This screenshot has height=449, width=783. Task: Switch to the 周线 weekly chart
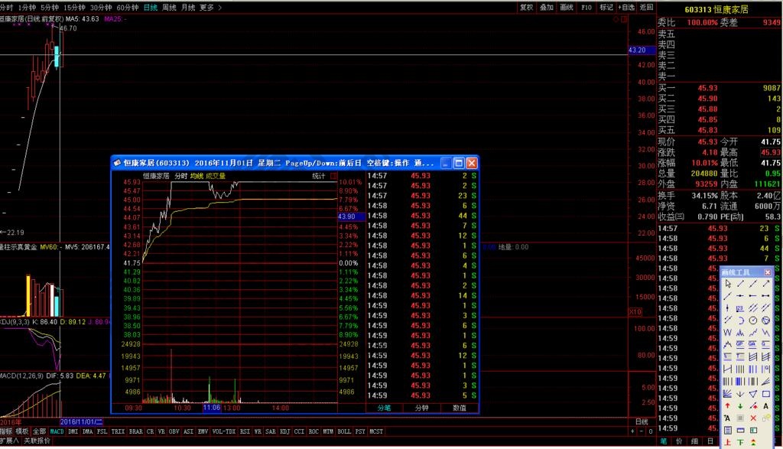pos(169,7)
